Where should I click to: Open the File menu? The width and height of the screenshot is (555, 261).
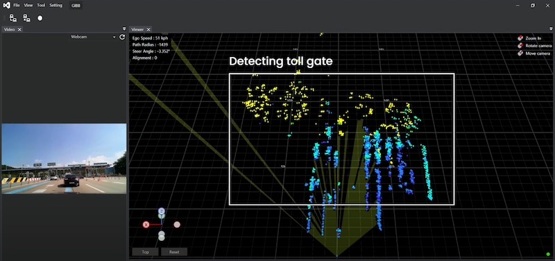point(17,6)
